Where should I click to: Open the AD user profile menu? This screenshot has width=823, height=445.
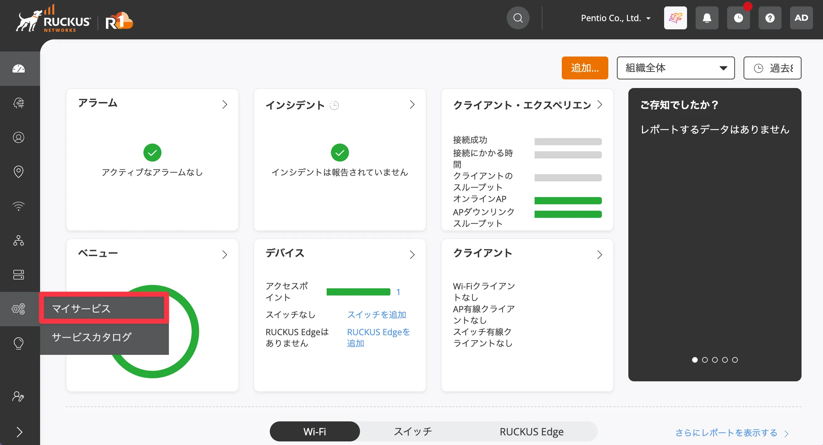click(x=801, y=18)
